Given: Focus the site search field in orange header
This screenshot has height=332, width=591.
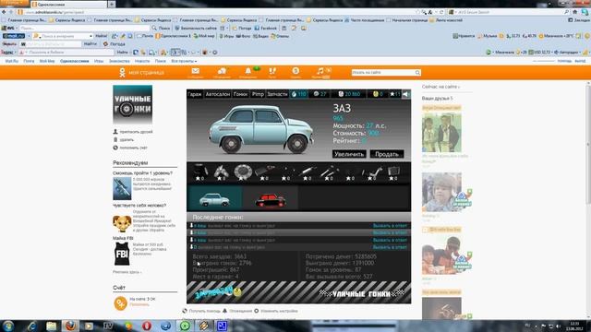Looking at the screenshot, I should coord(384,72).
